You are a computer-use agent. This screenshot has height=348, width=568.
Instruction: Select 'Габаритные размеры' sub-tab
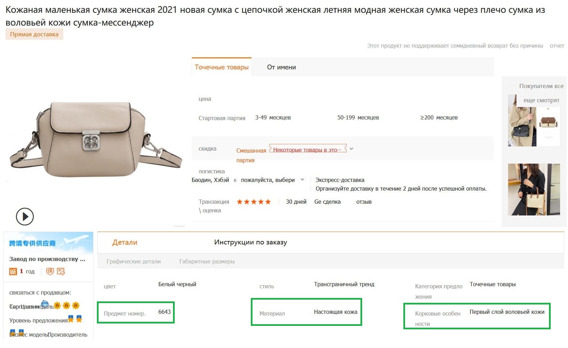[x=207, y=262]
